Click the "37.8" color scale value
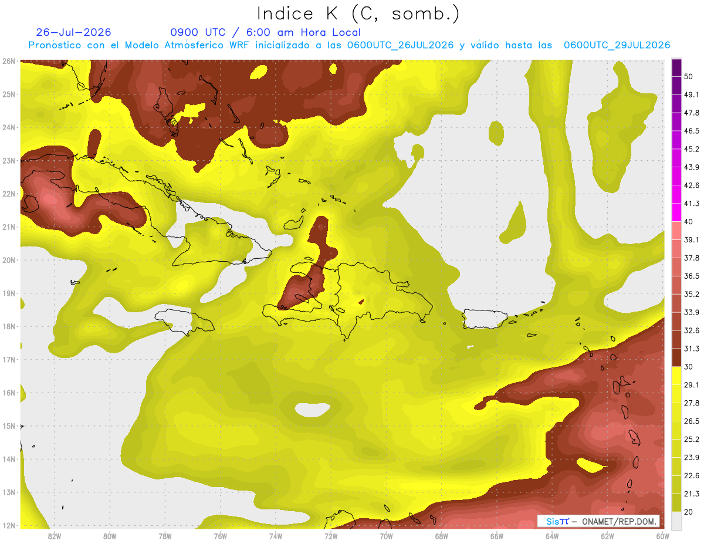Image resolution: width=704 pixels, height=544 pixels. pyautogui.click(x=692, y=258)
